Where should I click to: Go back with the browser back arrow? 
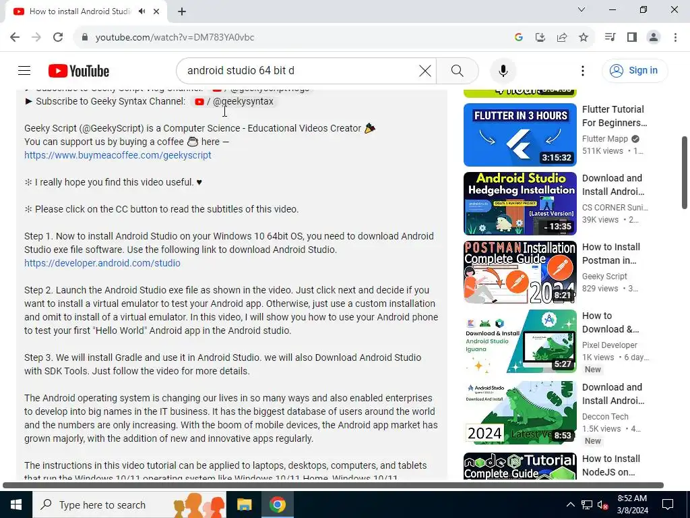15,38
